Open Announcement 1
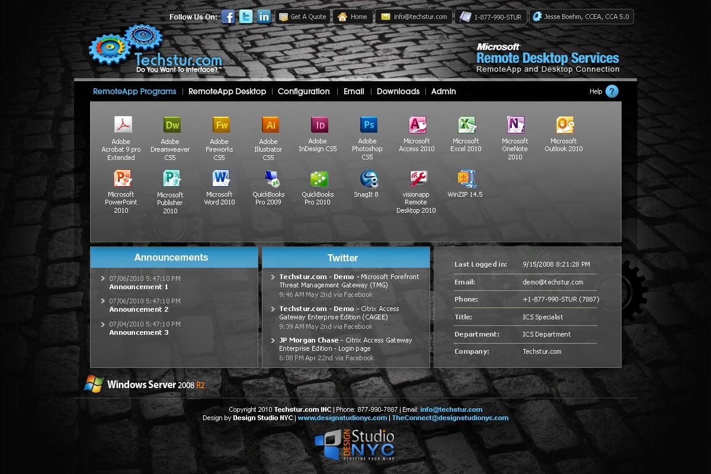Viewport: 711px width, 474px height. (139, 287)
